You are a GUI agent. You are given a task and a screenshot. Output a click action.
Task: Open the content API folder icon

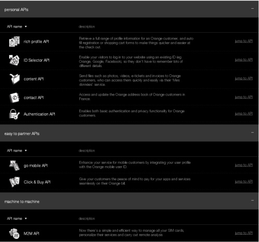pos(15,79)
